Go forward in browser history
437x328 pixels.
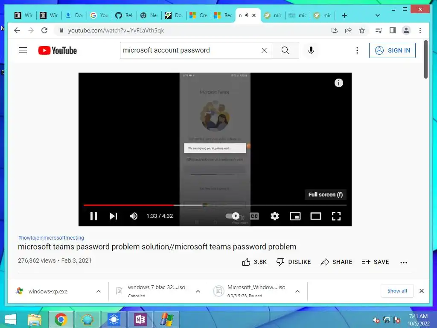[x=31, y=30]
